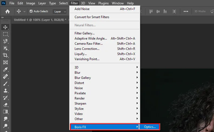Choose the Crop tool

tap(5, 55)
